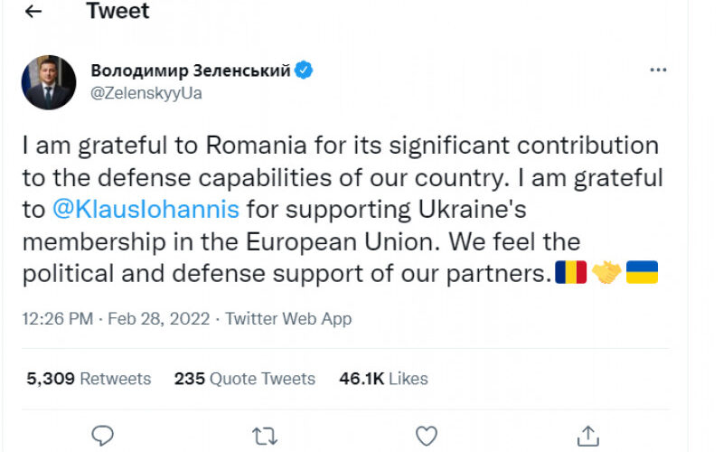The image size is (723, 452).
Task: Click the Ukrainian flag emoji
Action: tap(642, 272)
